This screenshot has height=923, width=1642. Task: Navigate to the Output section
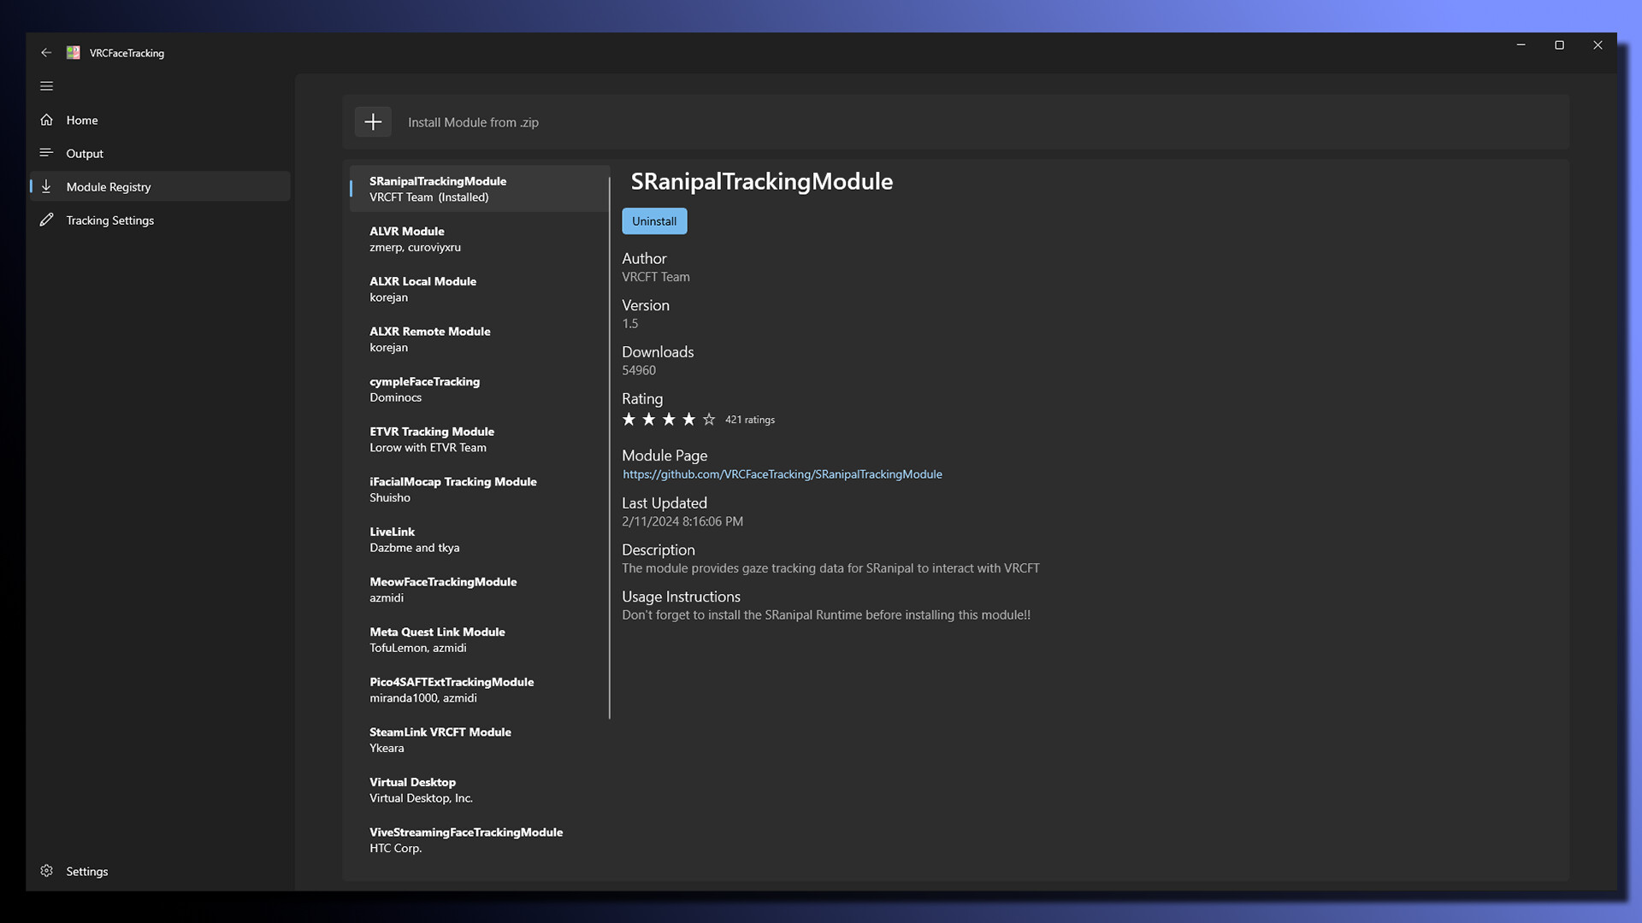[x=84, y=153]
